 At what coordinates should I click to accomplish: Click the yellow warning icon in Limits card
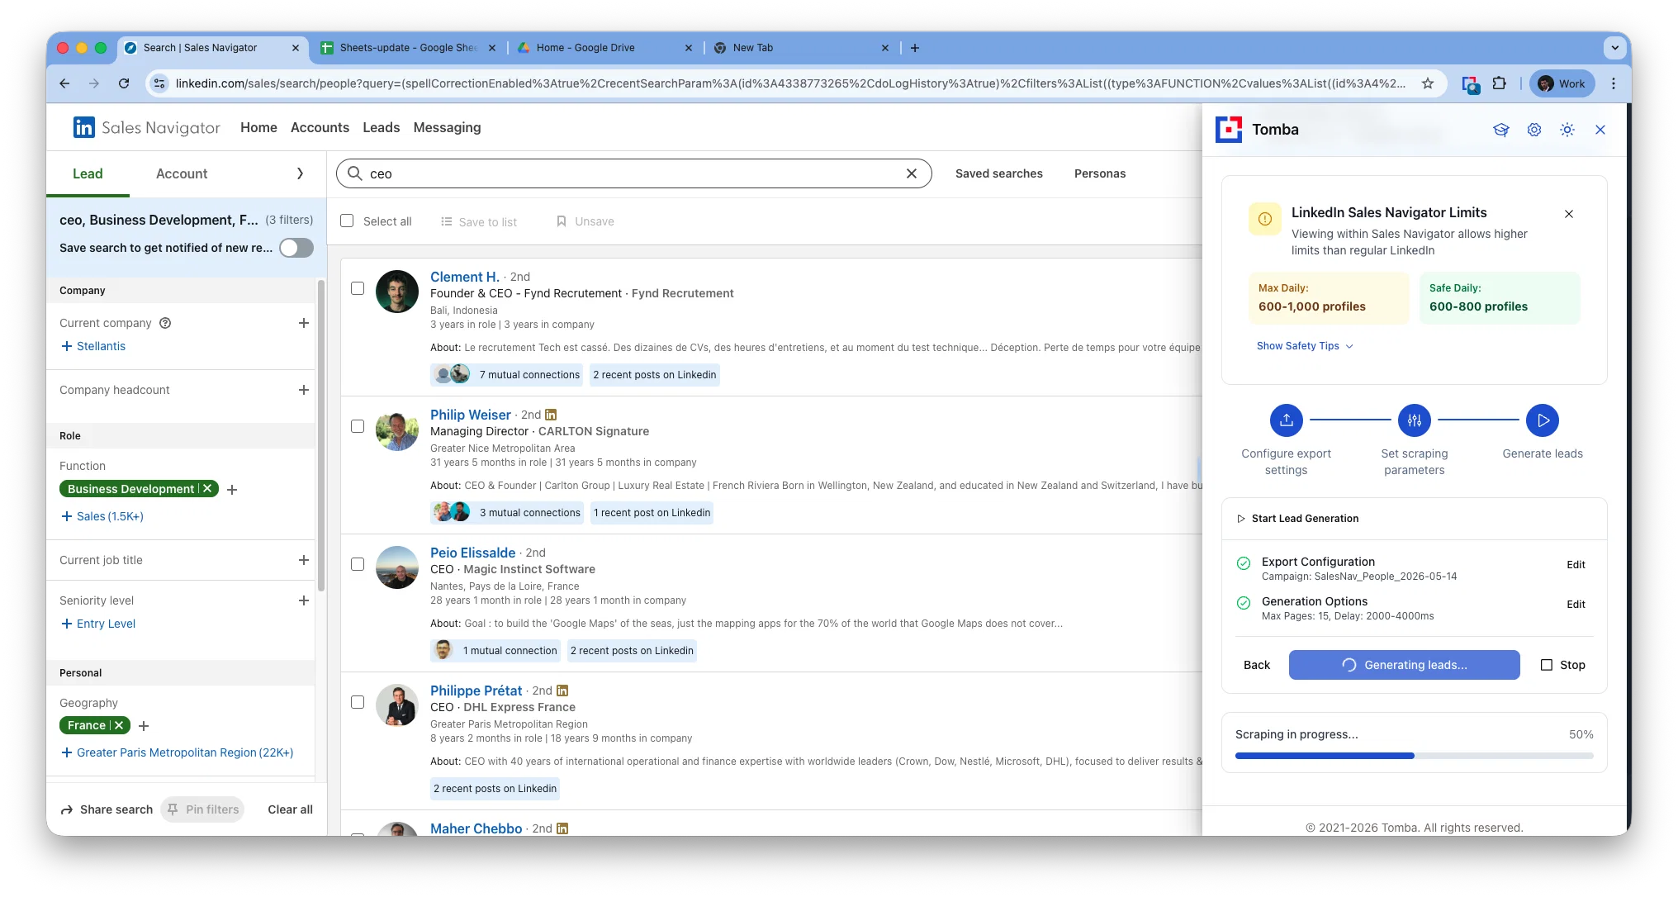pyautogui.click(x=1265, y=219)
